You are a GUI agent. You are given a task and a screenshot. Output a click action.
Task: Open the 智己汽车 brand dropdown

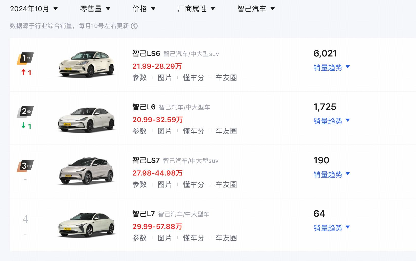[x=256, y=9]
